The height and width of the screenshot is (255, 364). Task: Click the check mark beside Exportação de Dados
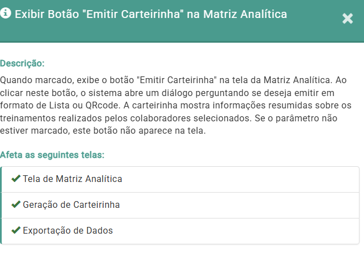[16, 230]
